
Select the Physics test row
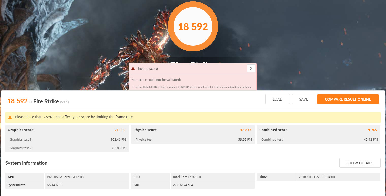tap(193, 139)
